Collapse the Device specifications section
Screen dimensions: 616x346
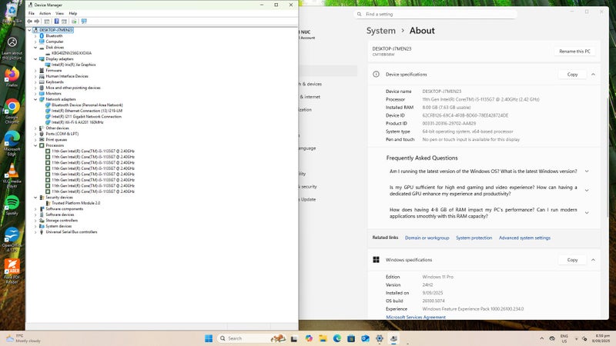coord(593,75)
